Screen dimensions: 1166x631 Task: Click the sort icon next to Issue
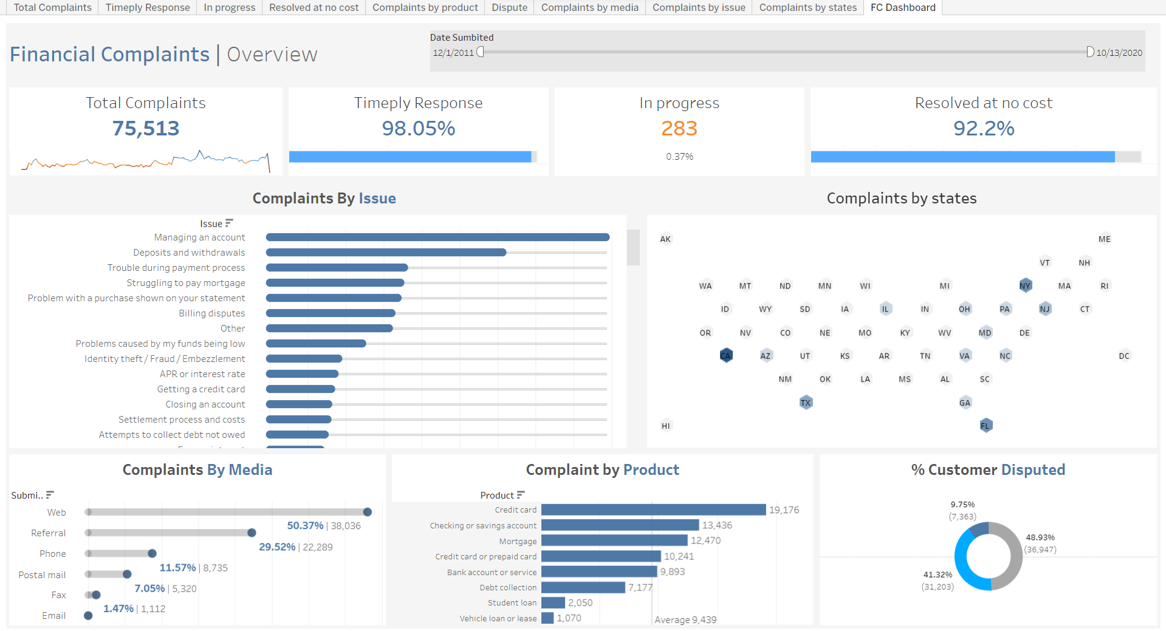point(229,223)
